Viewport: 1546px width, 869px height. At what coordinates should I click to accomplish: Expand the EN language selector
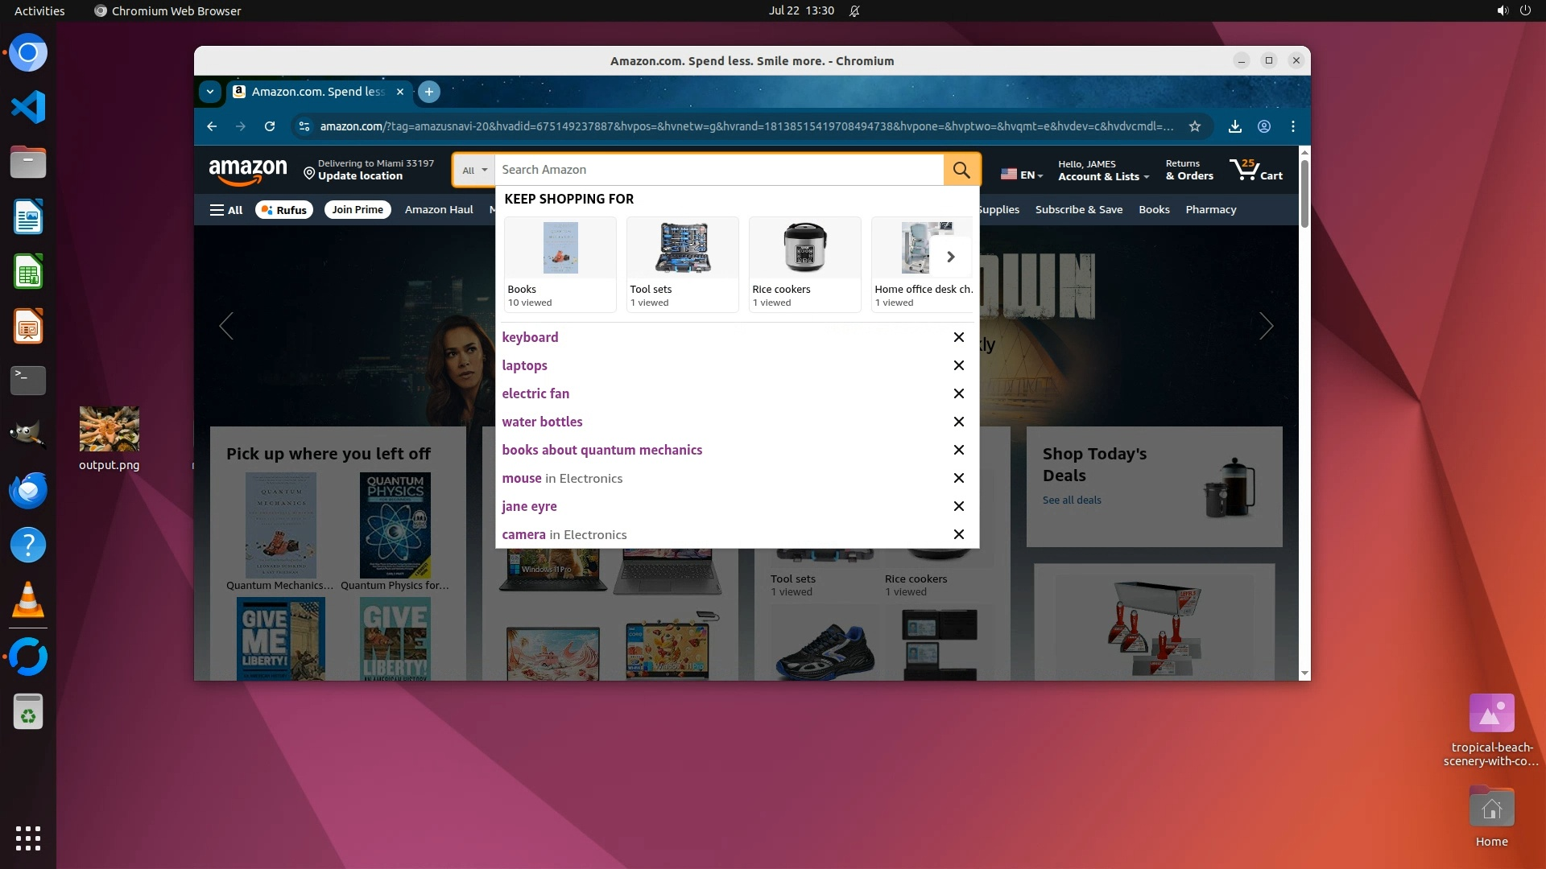(x=1022, y=174)
